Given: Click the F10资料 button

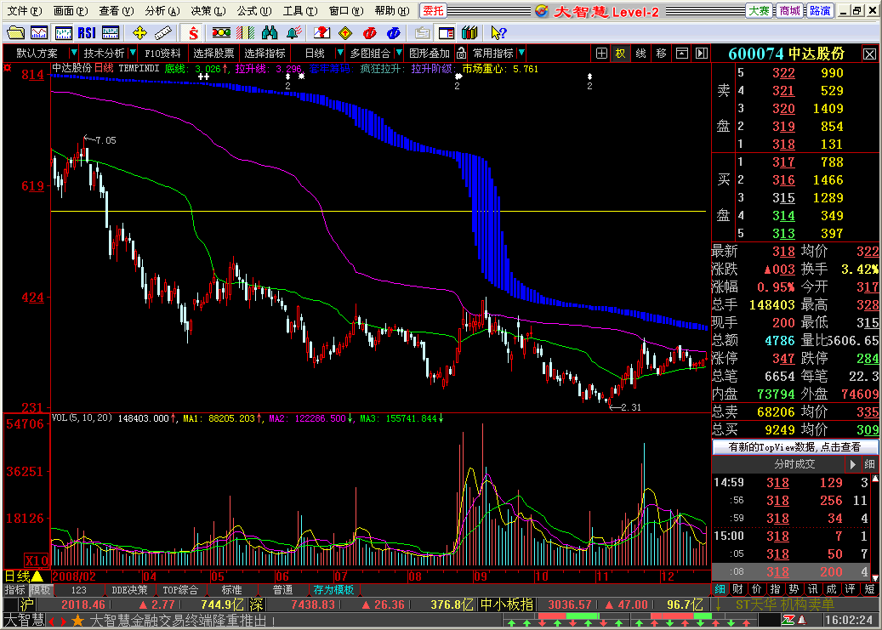Looking at the screenshot, I should pyautogui.click(x=162, y=54).
